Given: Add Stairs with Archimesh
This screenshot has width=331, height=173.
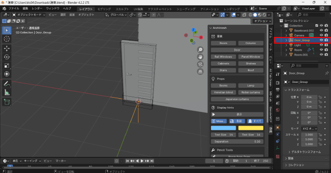Looking at the screenshot, I should pos(223,70).
